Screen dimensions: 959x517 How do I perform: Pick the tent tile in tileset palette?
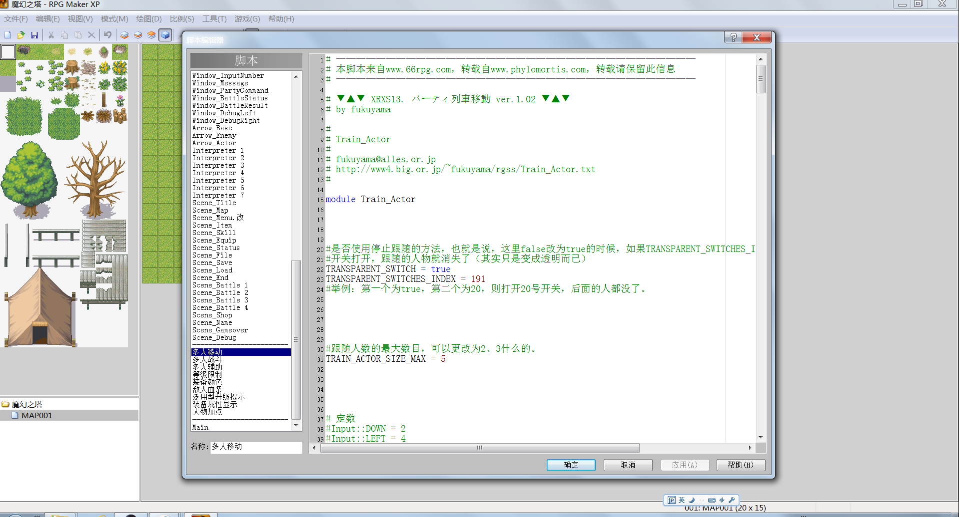tap(40, 307)
